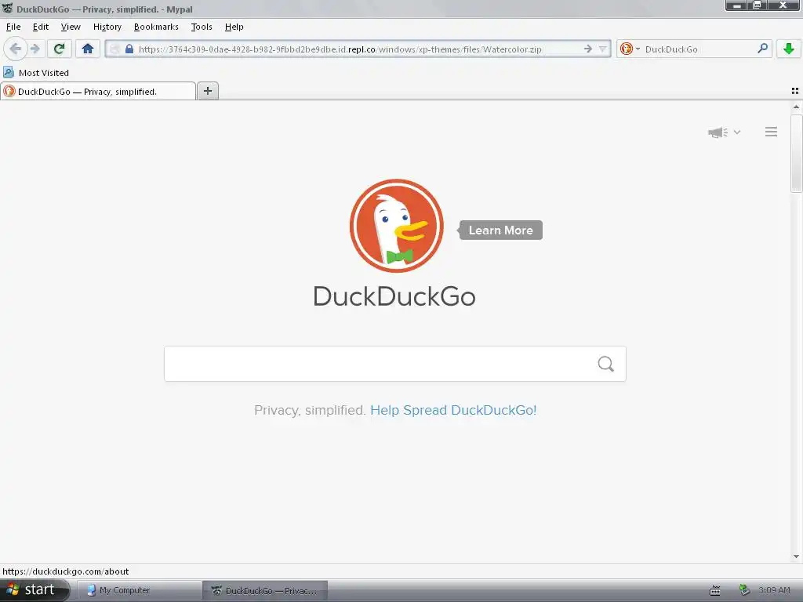Click the Go arrow in address bar
Screen dimensions: 803x602
pyautogui.click(x=588, y=49)
